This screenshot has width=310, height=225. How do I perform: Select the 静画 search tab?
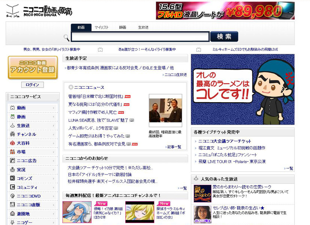(x=123, y=27)
